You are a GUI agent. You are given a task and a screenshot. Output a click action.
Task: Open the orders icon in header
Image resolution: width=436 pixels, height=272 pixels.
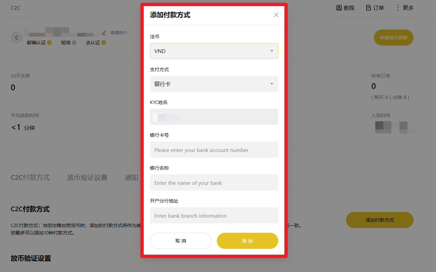pyautogui.click(x=369, y=8)
